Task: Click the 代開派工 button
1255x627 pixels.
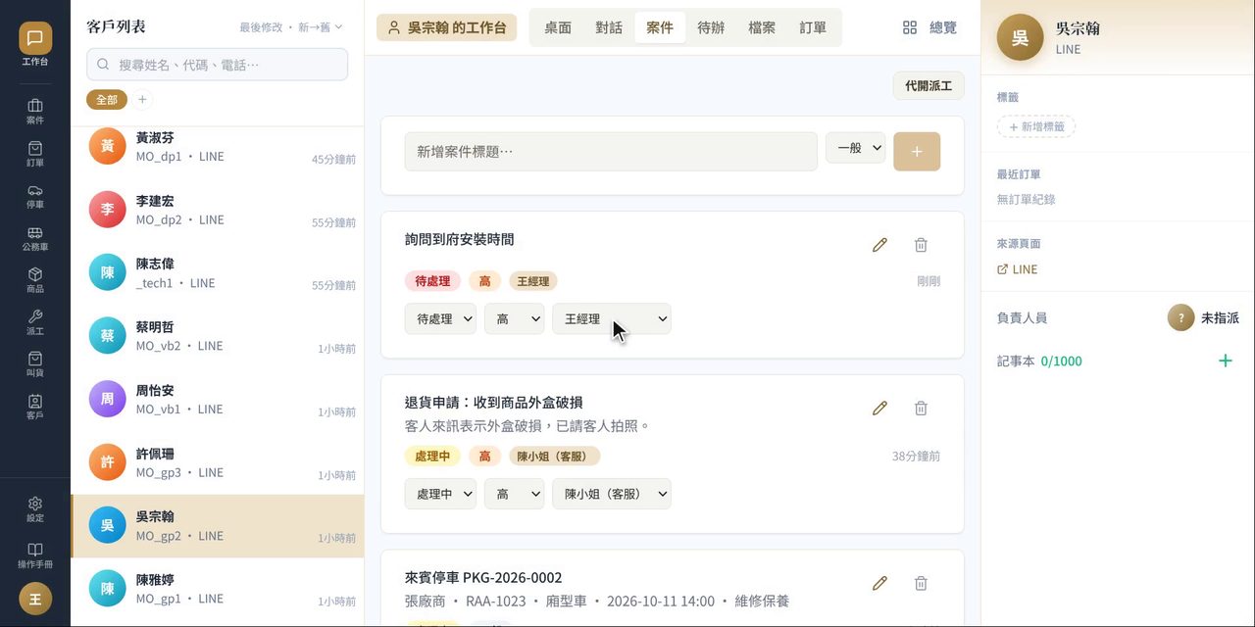Action: click(929, 85)
